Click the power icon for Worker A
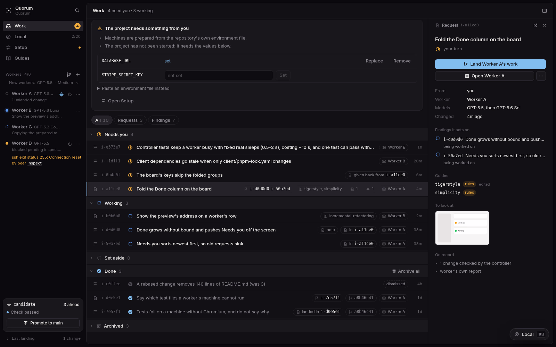 [70, 94]
